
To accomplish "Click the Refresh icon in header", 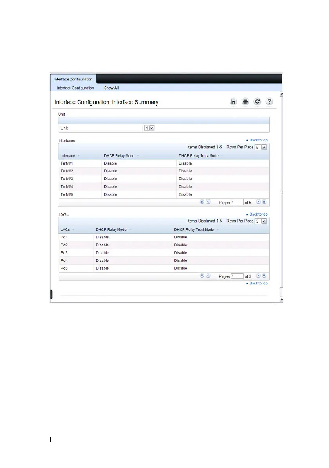I will (x=257, y=102).
